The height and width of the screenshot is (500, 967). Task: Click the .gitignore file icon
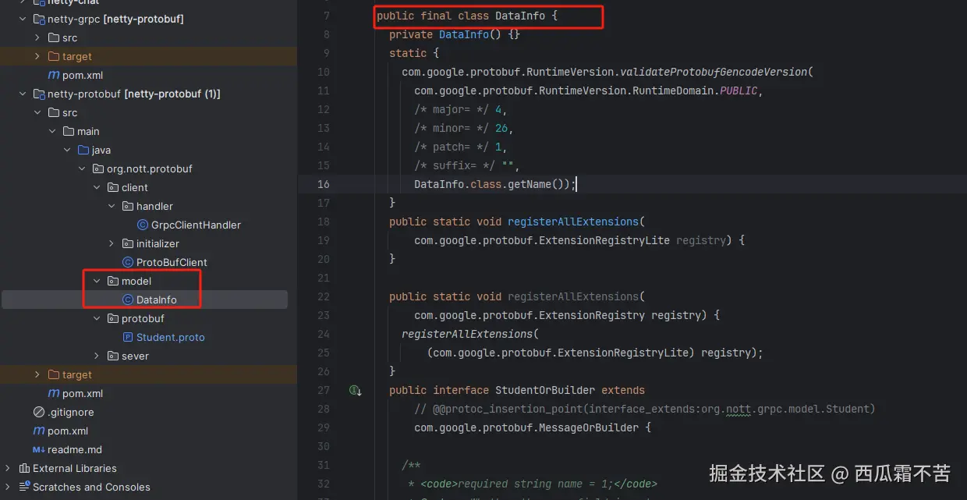click(39, 412)
